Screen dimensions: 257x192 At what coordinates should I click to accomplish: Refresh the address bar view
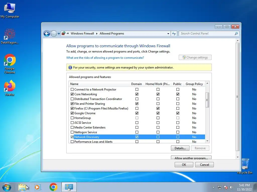click(x=174, y=33)
